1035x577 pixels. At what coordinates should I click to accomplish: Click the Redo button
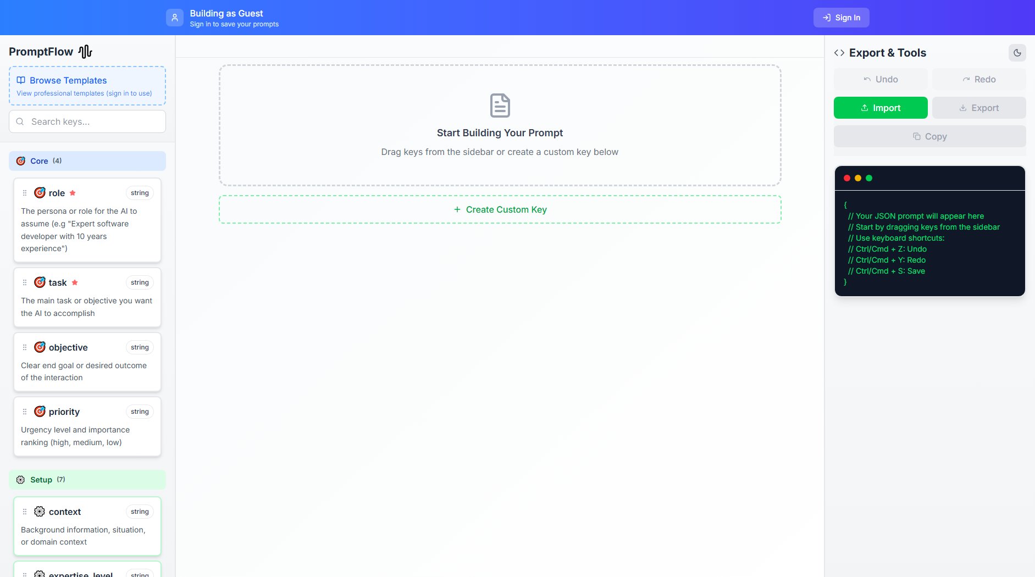979,79
